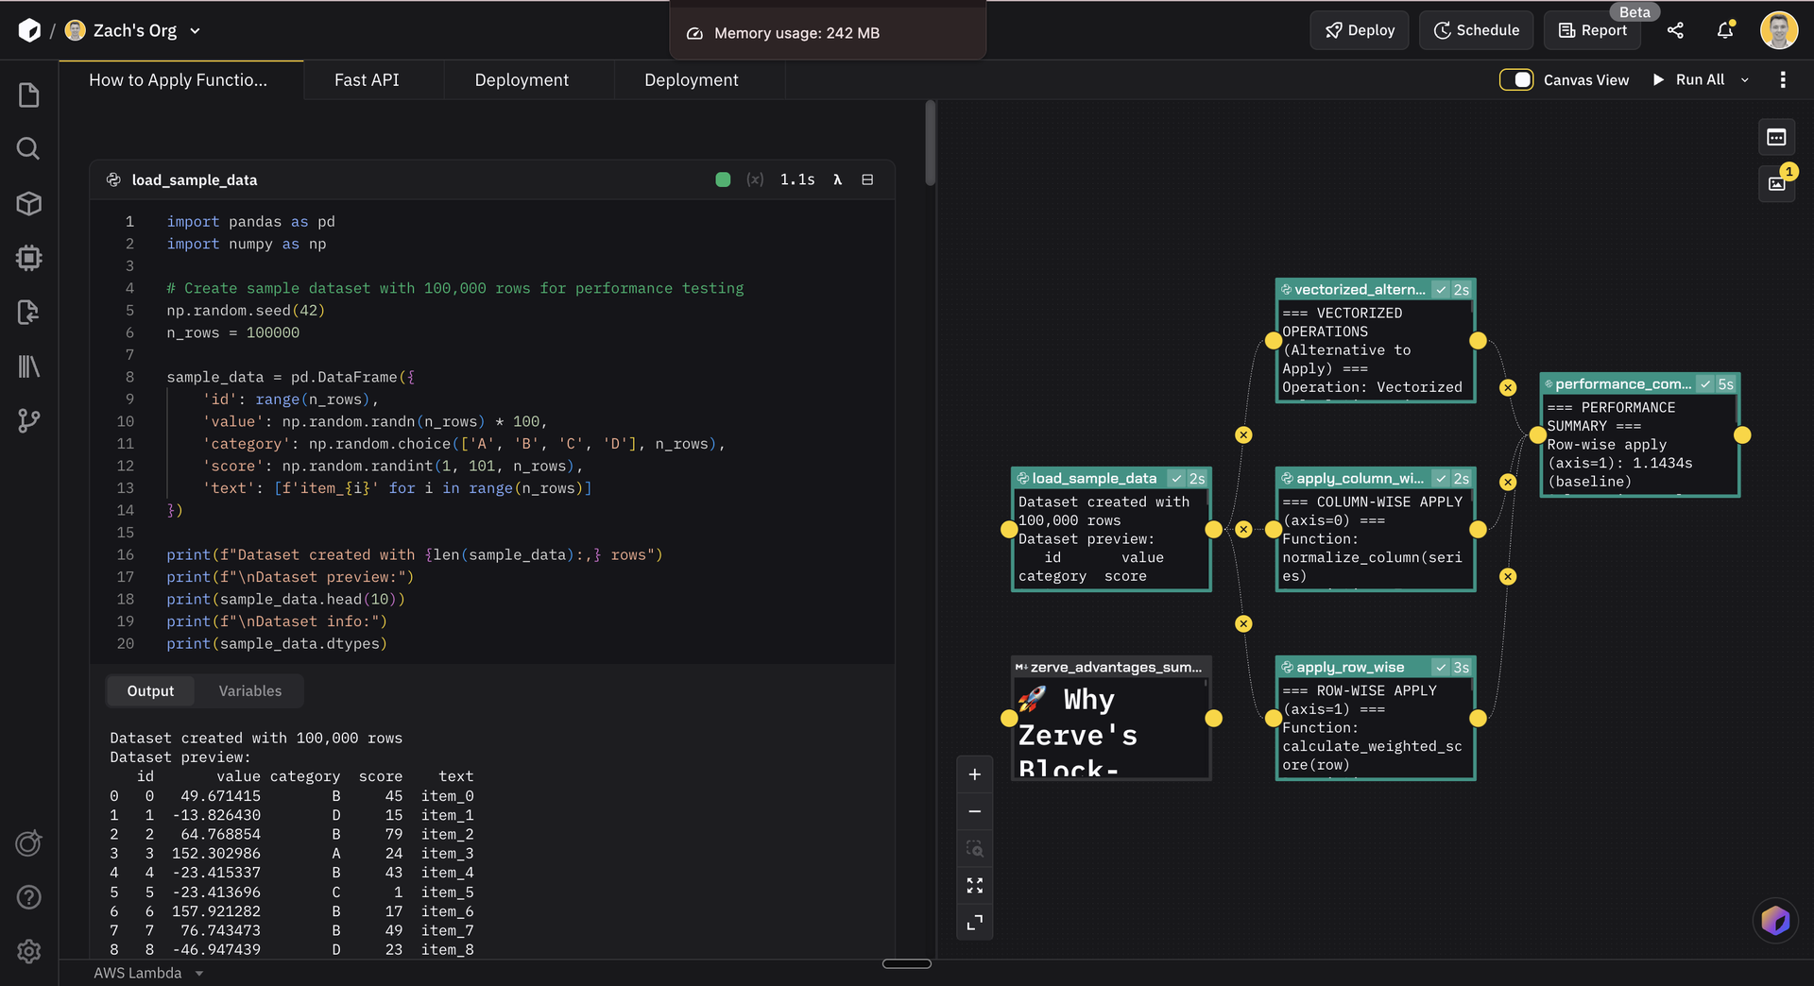
Task: Click the (x) variables icon in block header
Action: pos(755,179)
